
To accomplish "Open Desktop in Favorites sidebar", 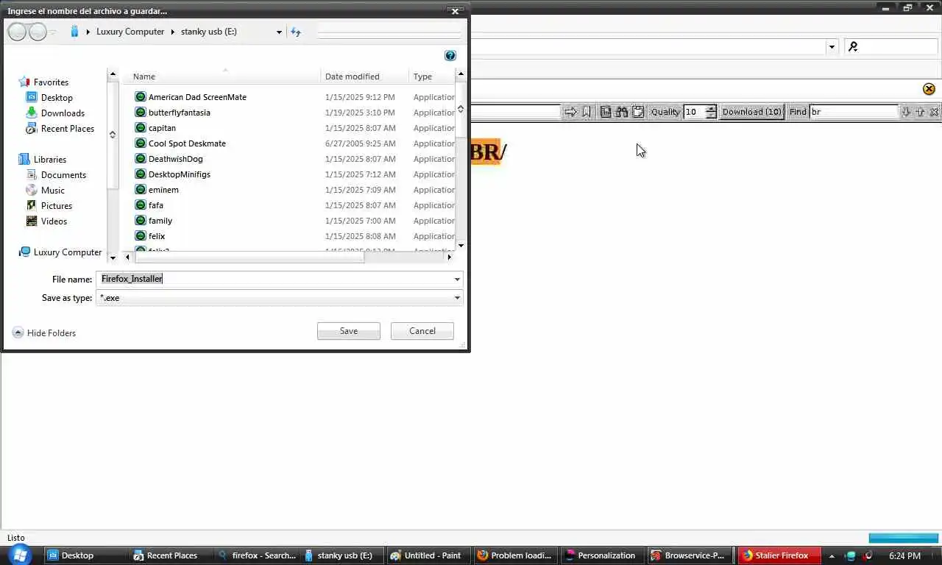I will pos(57,97).
